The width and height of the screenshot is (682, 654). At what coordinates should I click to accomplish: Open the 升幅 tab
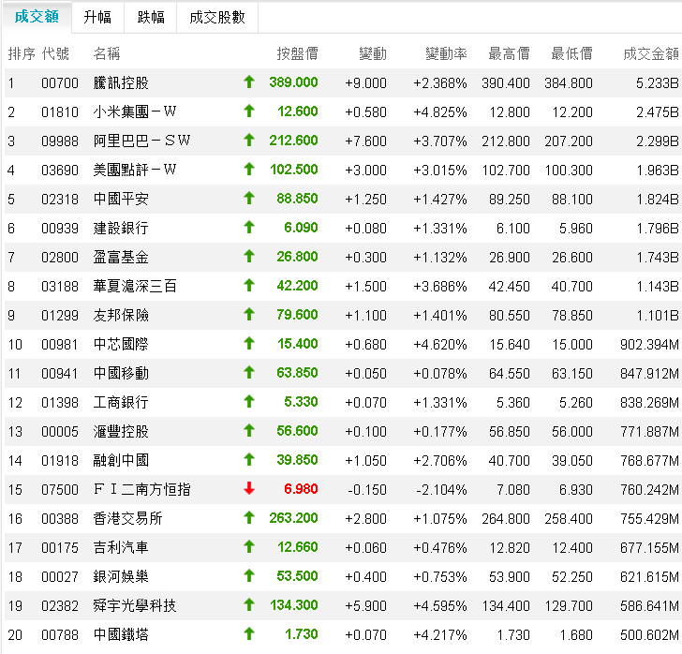(x=97, y=18)
